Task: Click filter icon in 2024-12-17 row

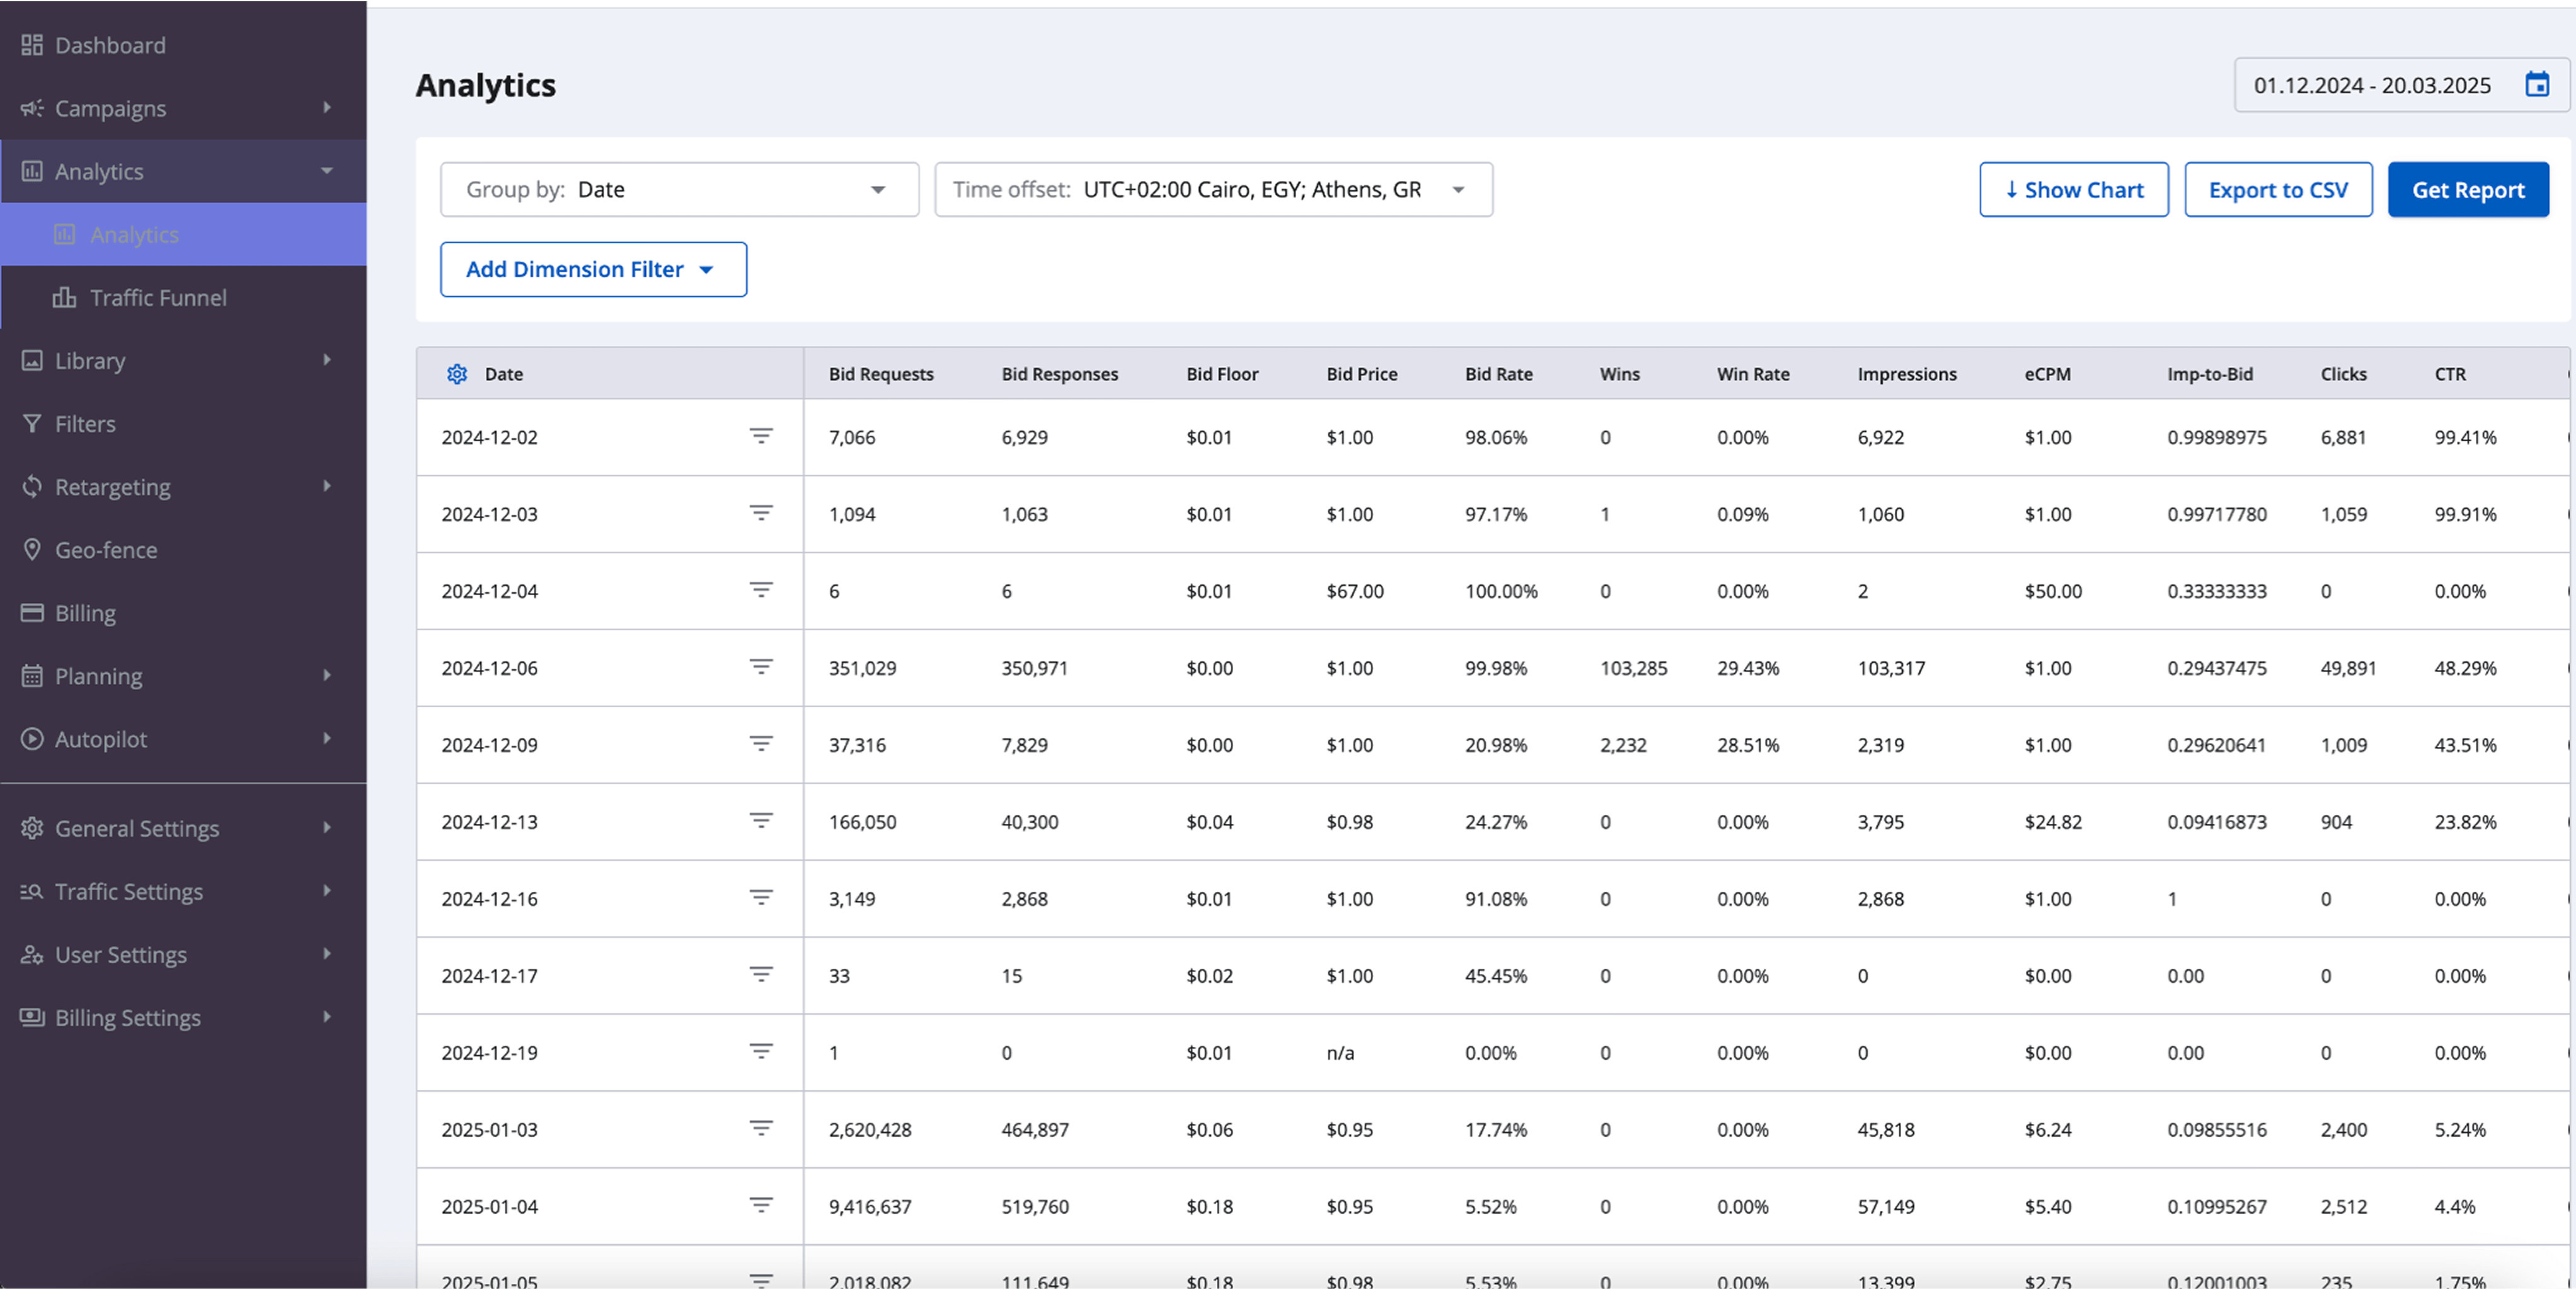Action: pyautogui.click(x=761, y=975)
